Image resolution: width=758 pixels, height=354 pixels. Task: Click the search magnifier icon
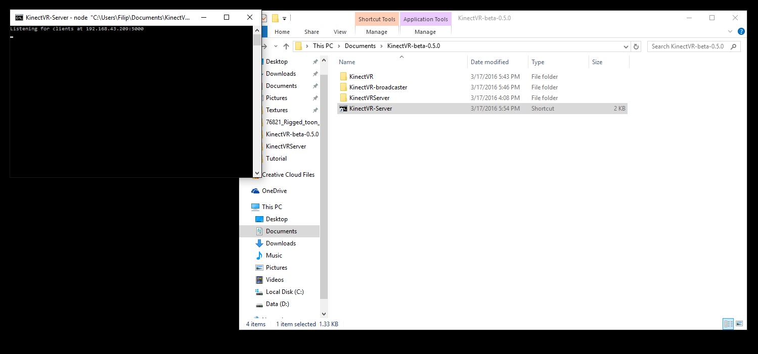click(x=734, y=46)
